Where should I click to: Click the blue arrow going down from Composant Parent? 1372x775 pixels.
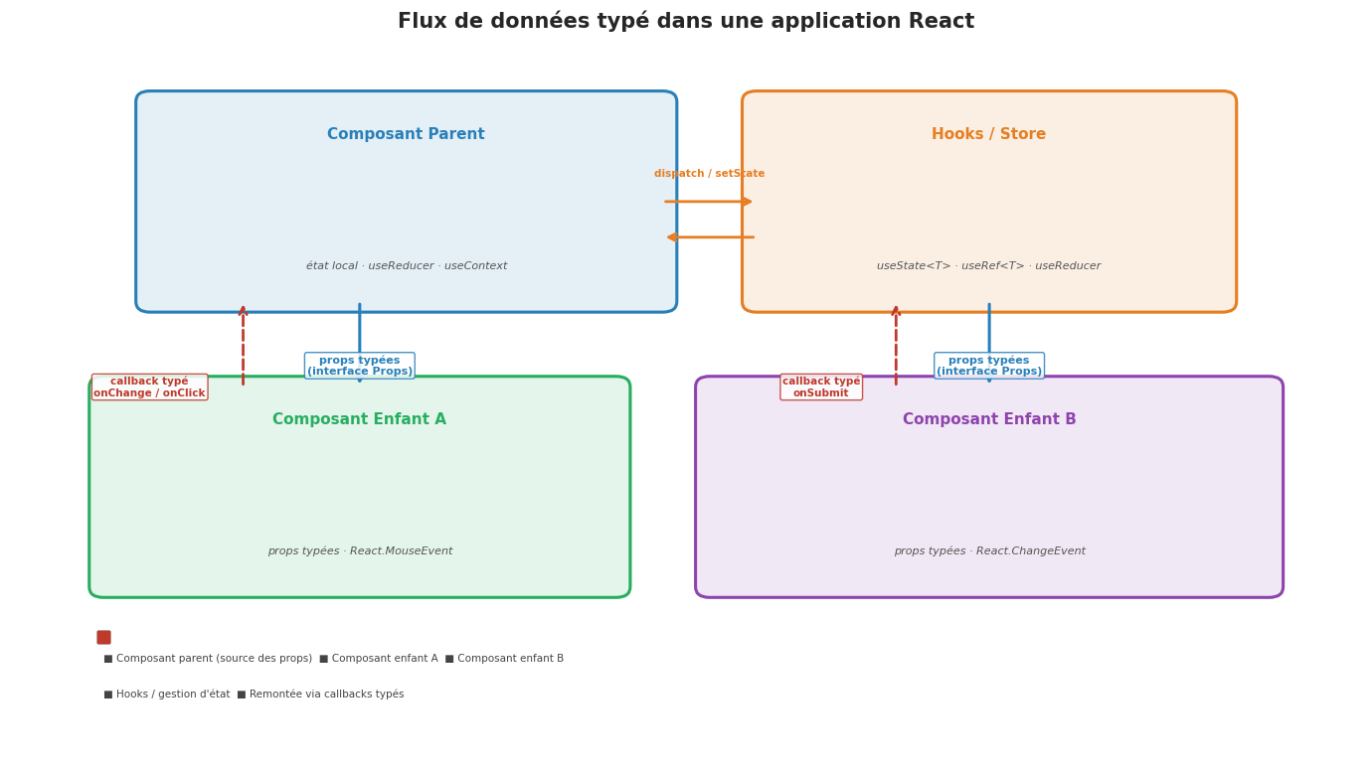[360, 328]
